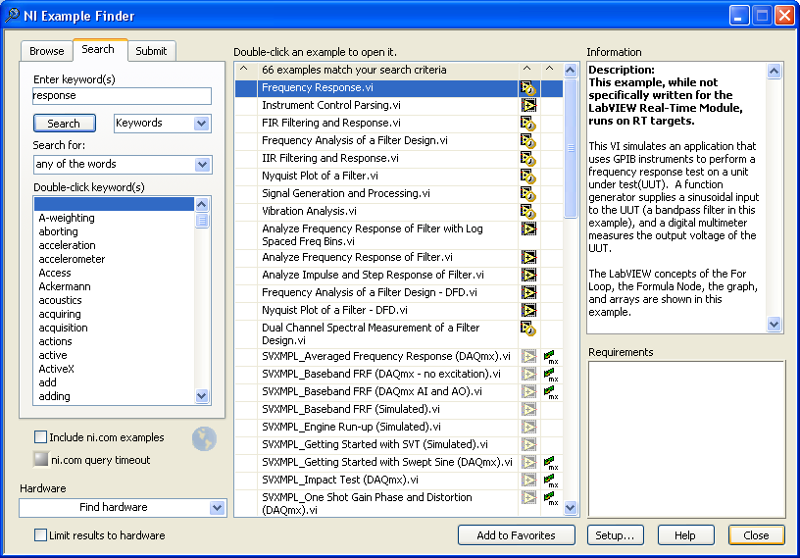Click keyword list scrollbar up arrow
The height and width of the screenshot is (558, 800).
pos(202,205)
